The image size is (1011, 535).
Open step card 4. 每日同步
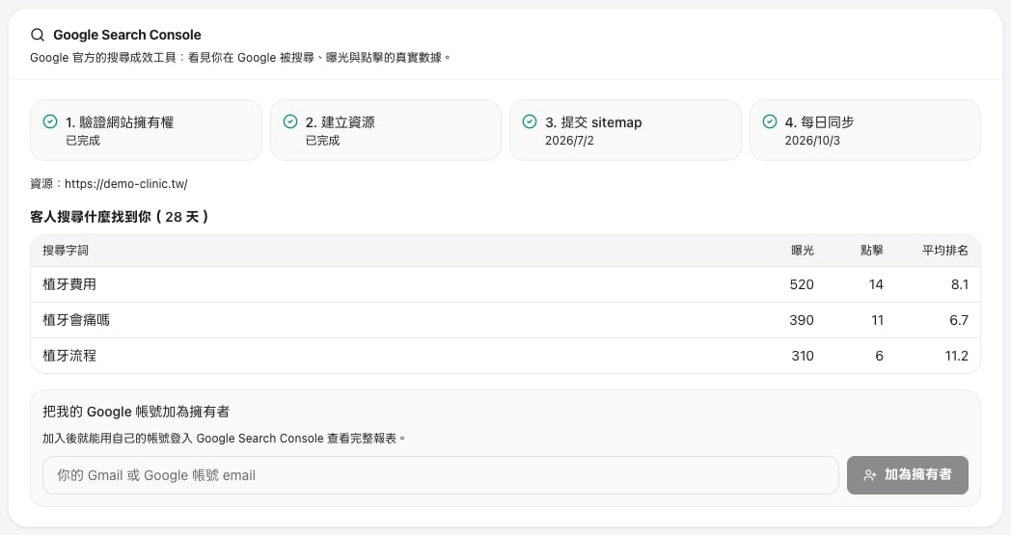(x=865, y=129)
